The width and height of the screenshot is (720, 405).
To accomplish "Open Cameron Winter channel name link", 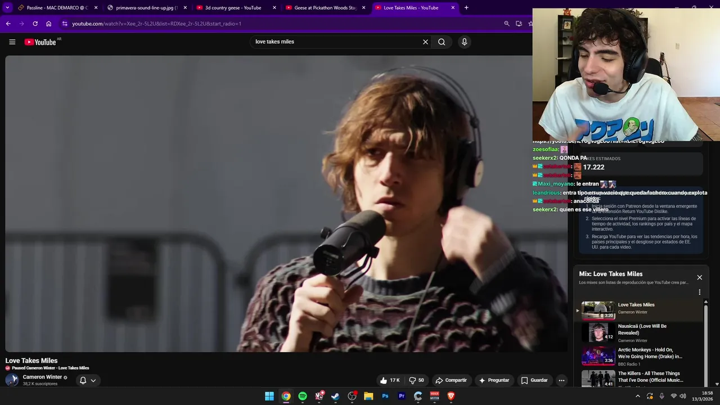I will pos(42,377).
